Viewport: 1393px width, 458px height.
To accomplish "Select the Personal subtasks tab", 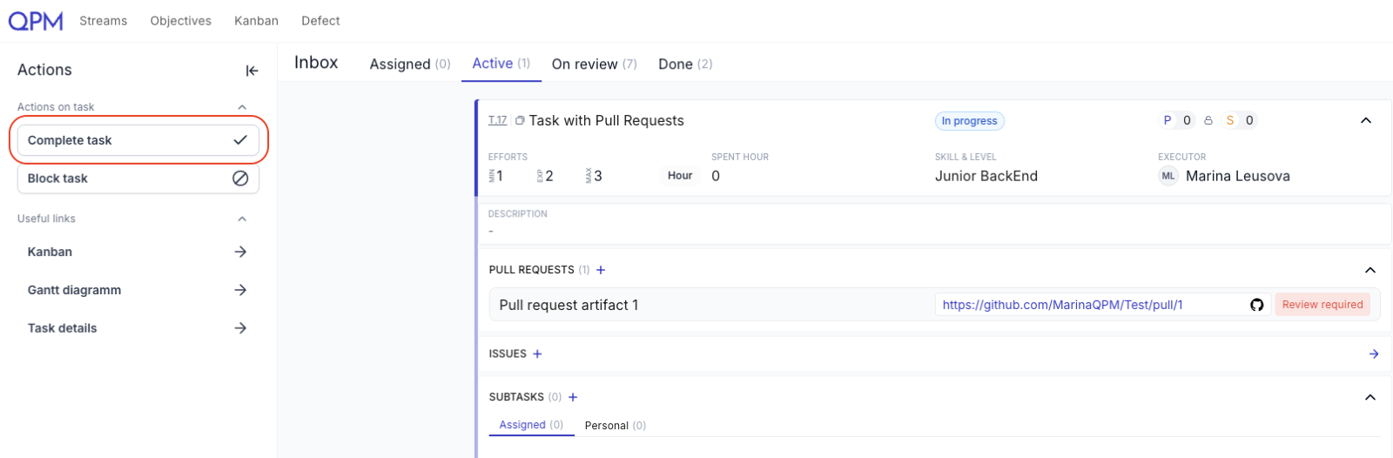I will pos(615,426).
